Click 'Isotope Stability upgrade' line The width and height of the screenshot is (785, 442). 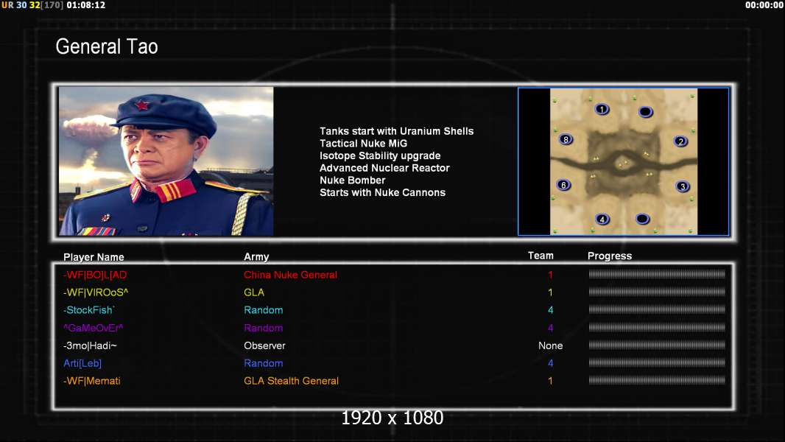(380, 155)
